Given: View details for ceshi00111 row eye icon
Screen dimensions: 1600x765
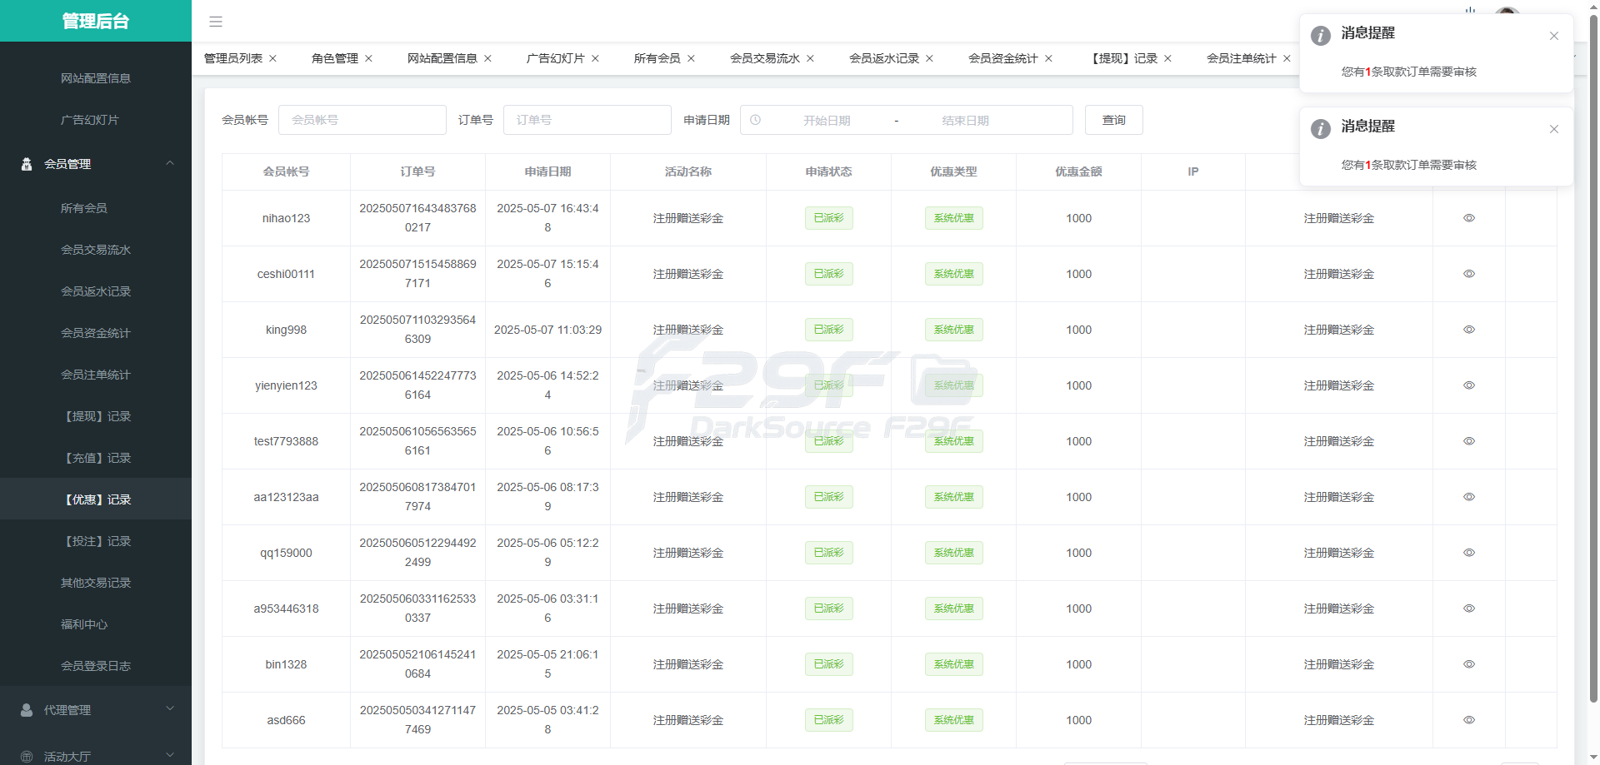Looking at the screenshot, I should pos(1469,274).
